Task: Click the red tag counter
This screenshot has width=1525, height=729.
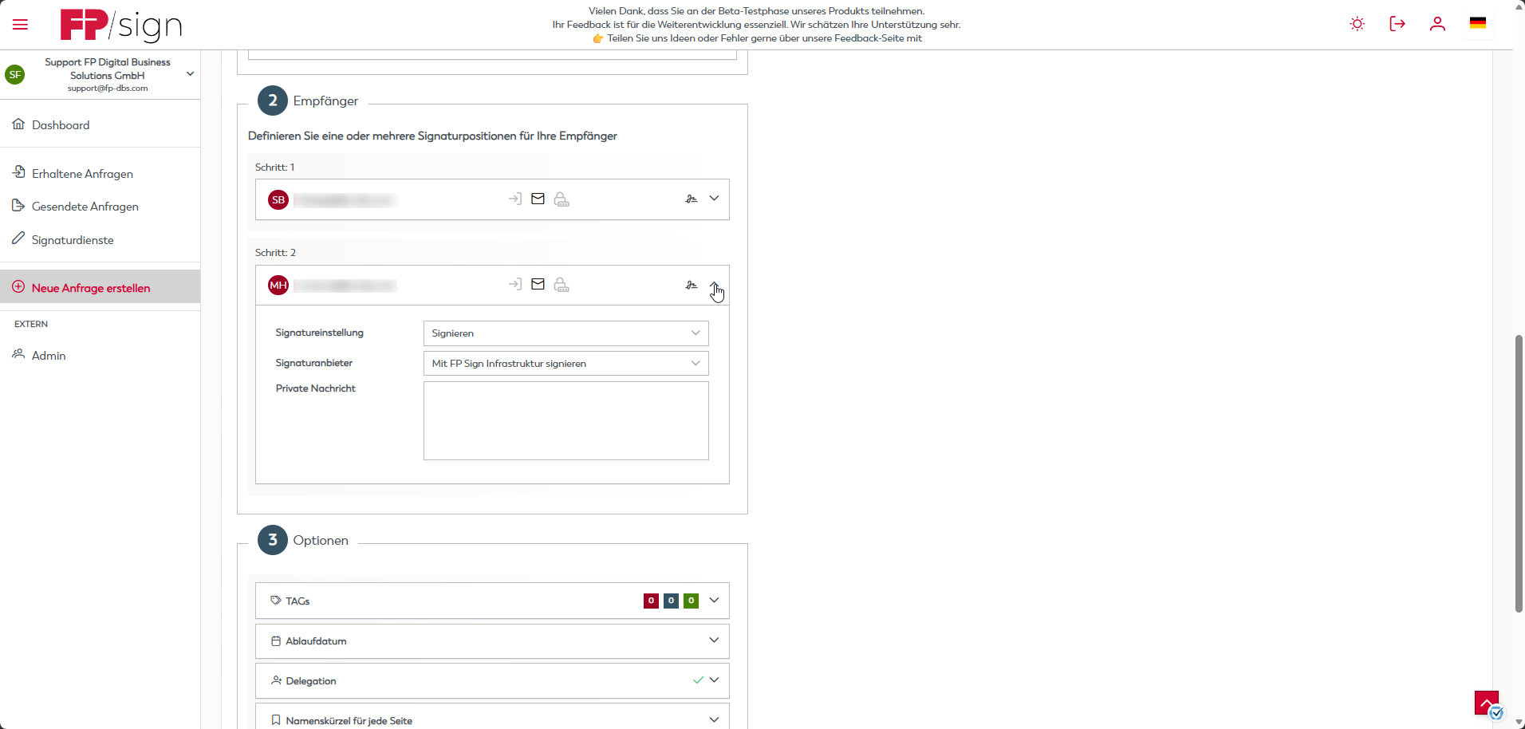Action: pos(651,601)
